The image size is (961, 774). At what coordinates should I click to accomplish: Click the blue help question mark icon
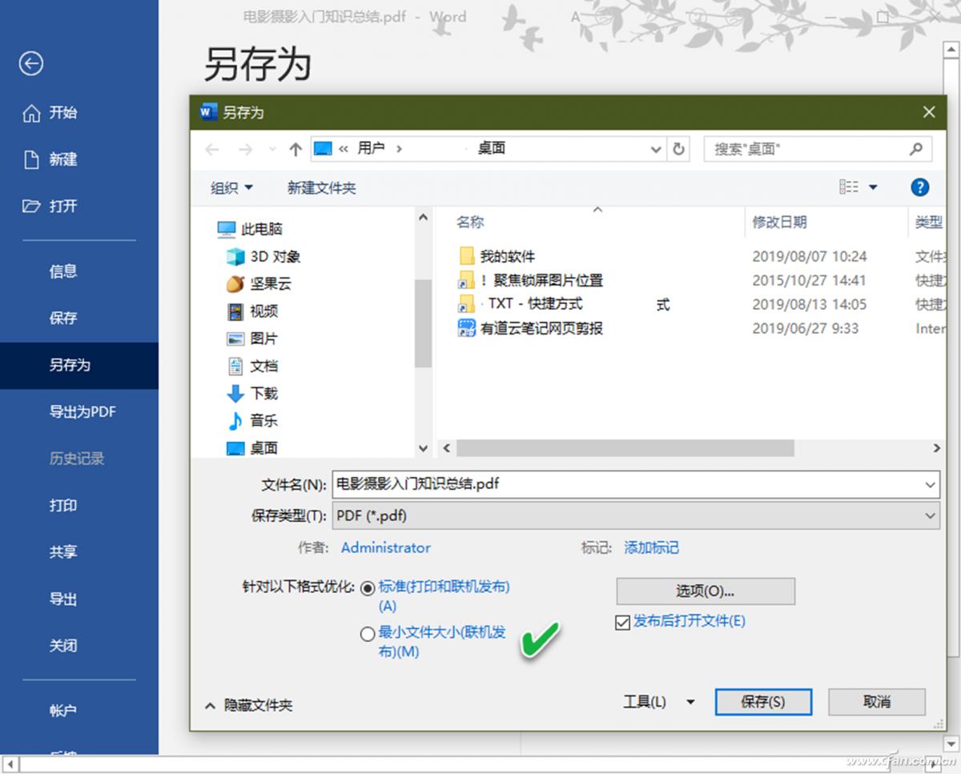[x=920, y=187]
